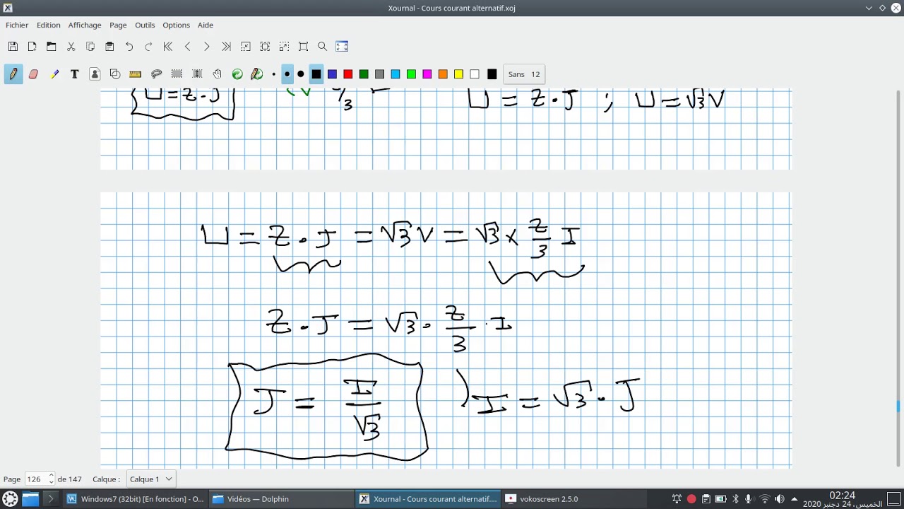
Task: Jump to the last page
Action: point(226,47)
